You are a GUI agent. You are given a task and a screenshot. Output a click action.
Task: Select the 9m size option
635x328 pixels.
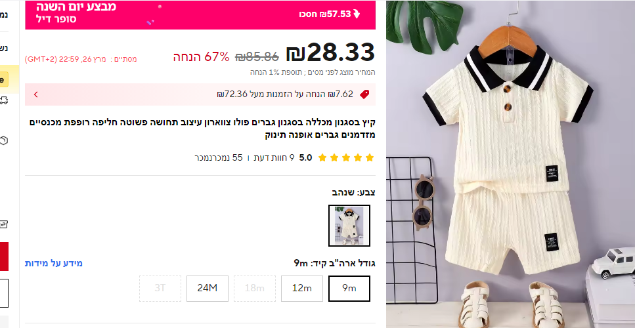point(349,289)
